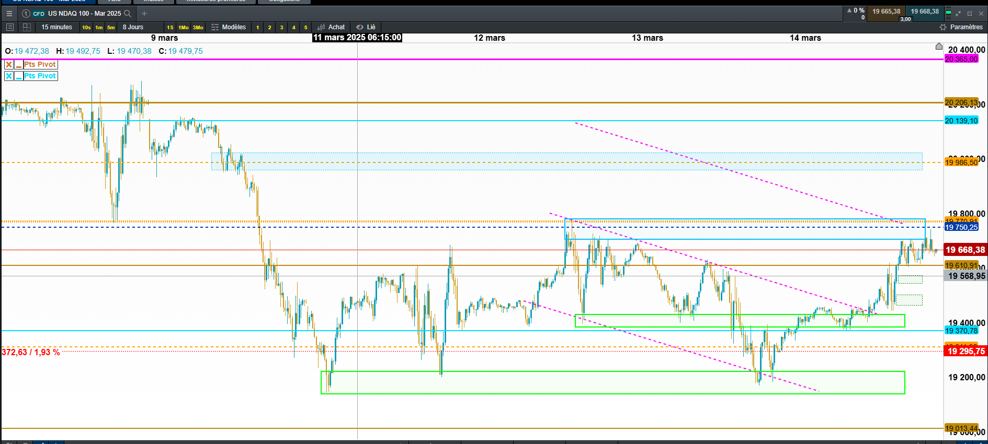Viewport: 988px width, 444px height.
Task: Click the green signal level indicator
Action: pyautogui.click(x=948, y=14)
